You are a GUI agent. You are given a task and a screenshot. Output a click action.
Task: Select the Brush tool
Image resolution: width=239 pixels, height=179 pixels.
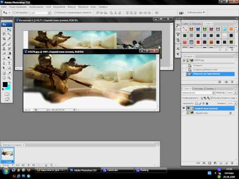click(9, 44)
